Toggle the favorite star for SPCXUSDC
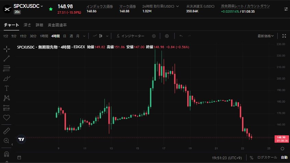Viewport: 290px width, 163px height. tap(51, 9)
